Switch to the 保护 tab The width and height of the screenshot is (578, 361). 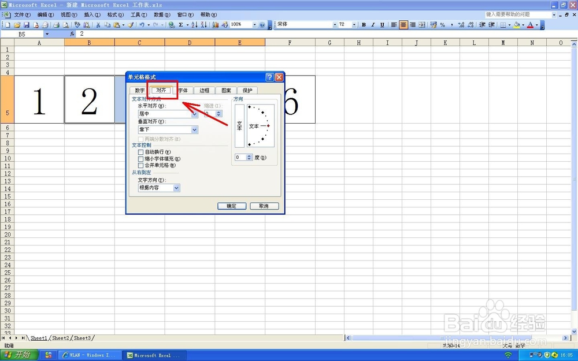[x=247, y=91]
